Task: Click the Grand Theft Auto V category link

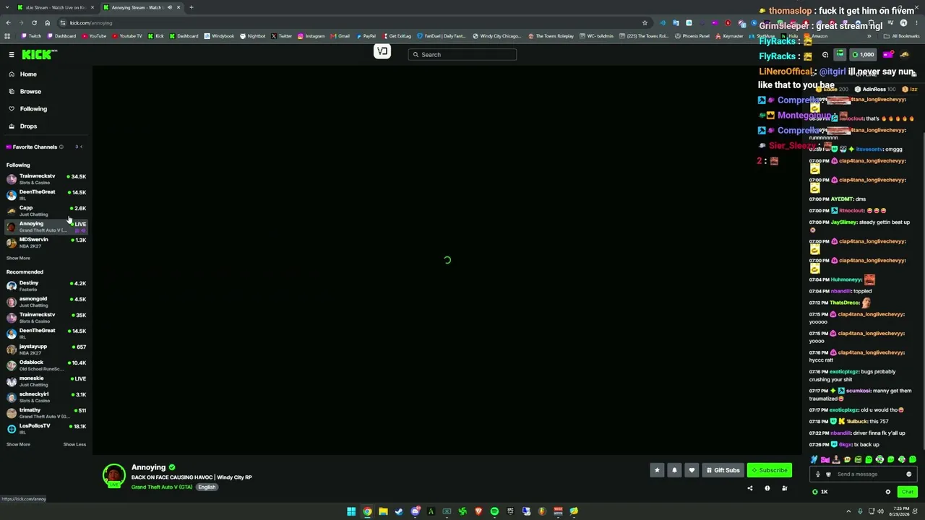Action: click(x=162, y=487)
